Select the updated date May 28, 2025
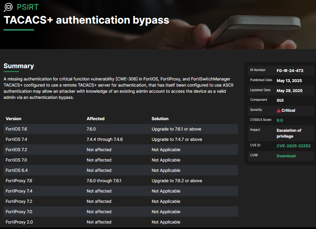The width and height of the screenshot is (316, 229). tap(289, 91)
